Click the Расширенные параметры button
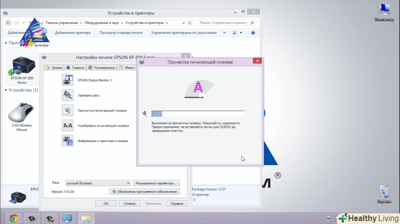 click(157, 182)
